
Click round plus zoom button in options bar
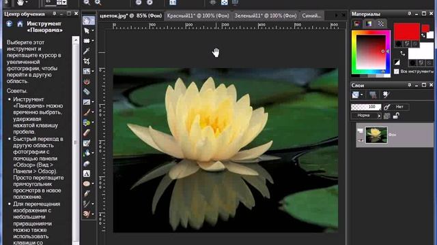coord(150,3)
